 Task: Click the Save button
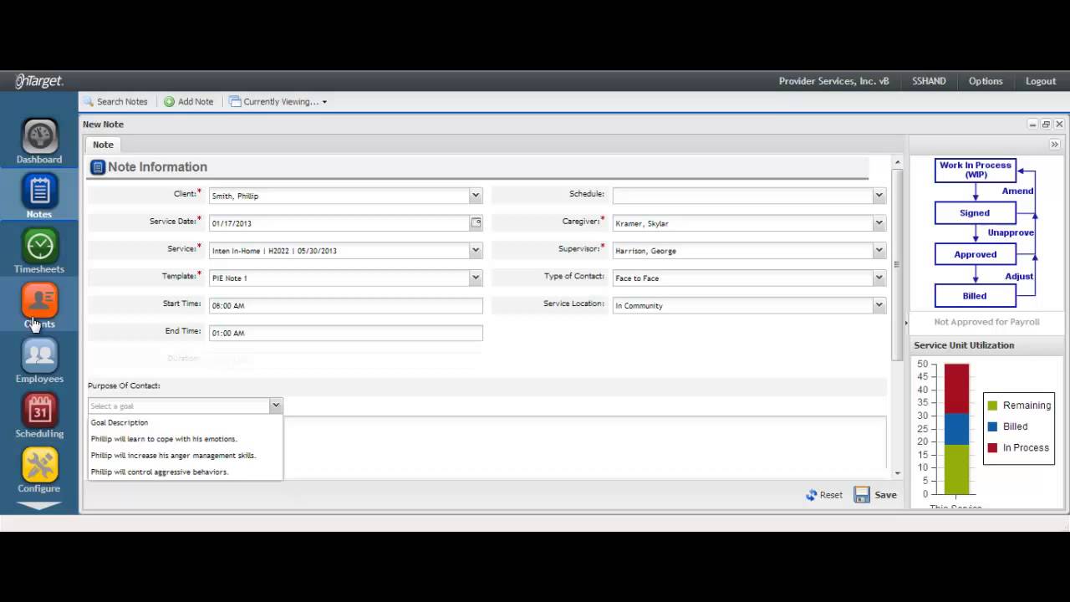point(875,495)
